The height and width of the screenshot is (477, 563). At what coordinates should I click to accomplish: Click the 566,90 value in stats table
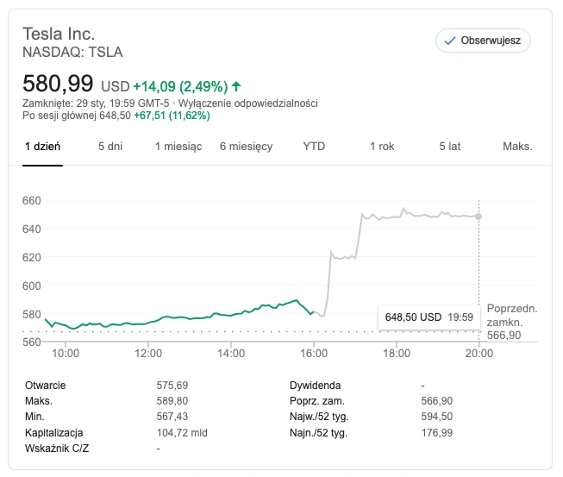pyautogui.click(x=436, y=401)
